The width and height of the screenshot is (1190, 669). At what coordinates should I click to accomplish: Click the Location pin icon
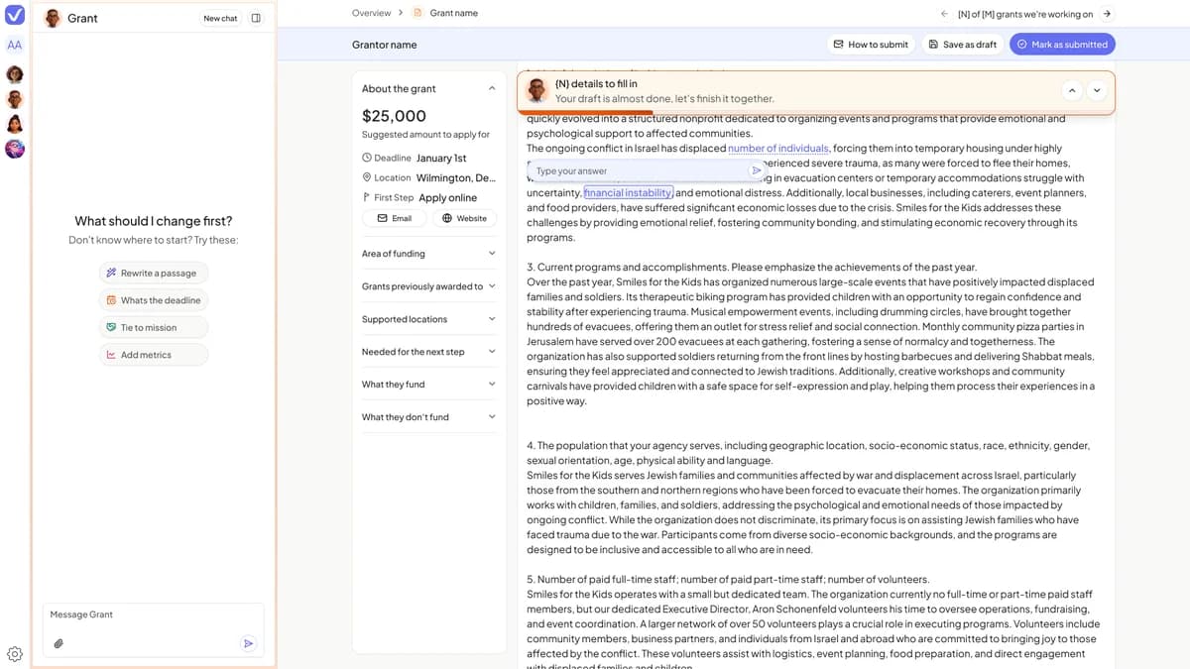coord(367,177)
